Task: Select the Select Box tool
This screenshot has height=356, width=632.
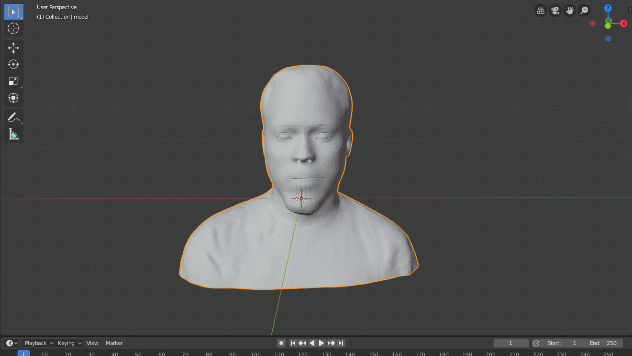Action: click(x=13, y=12)
